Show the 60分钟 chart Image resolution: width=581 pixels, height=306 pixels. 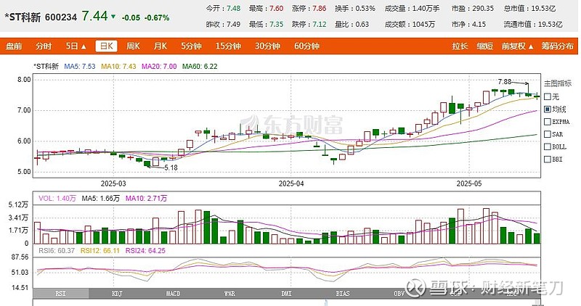pos(306,46)
